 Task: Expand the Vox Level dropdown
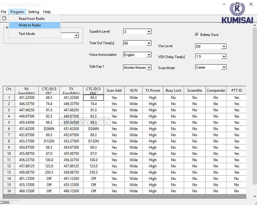pyautogui.click(x=224, y=47)
